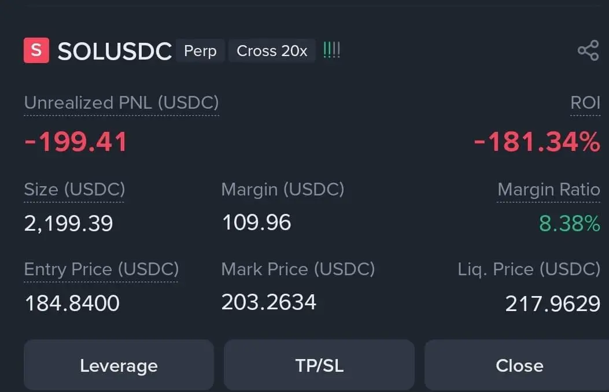This screenshot has width=609, height=392.
Task: Tap the 8.38% margin ratio value
Action: click(x=570, y=224)
